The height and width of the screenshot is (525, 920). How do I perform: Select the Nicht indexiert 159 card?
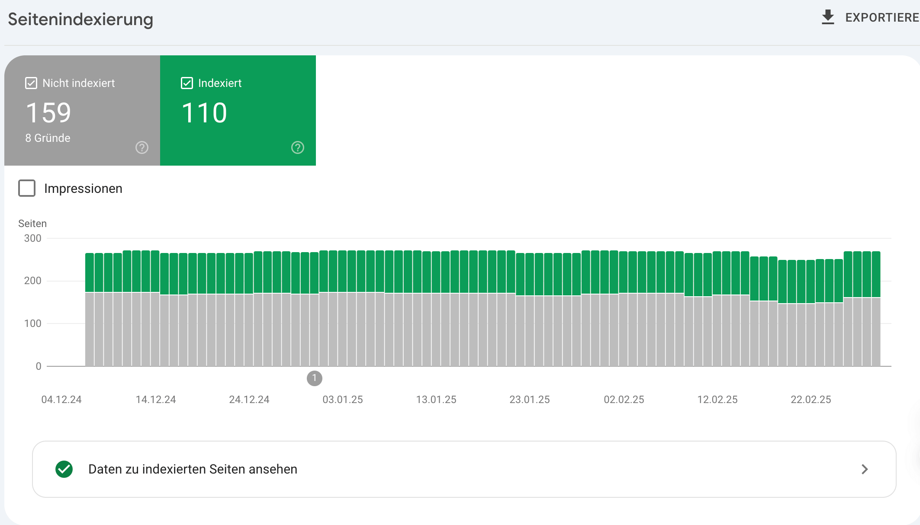[82, 110]
